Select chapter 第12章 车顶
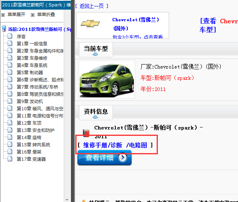238x202 pixels. click(29, 123)
